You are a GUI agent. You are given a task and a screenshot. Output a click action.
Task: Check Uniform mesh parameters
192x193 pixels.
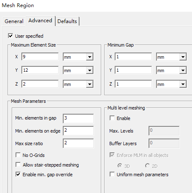coord(112,174)
